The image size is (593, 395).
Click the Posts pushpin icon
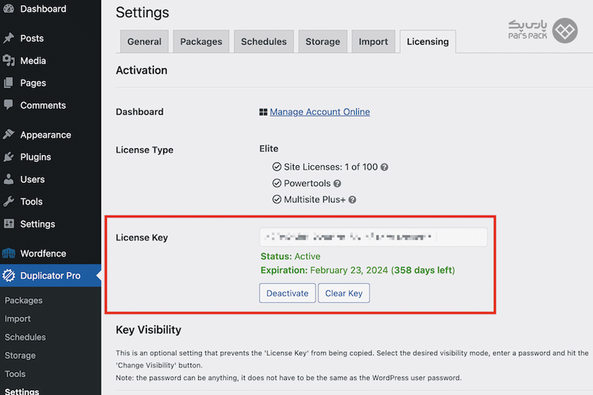9,38
